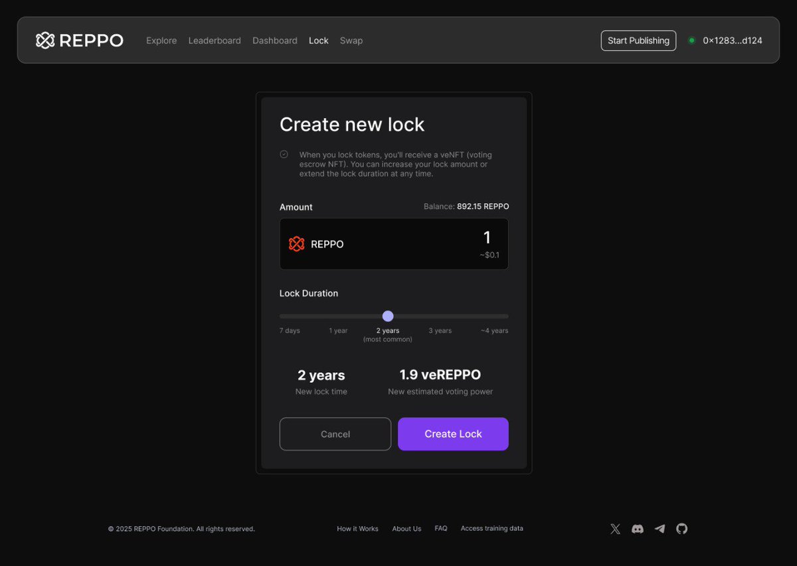Screen dimensions: 797x566
Task: Open the Telegram icon in footer
Action: point(660,529)
